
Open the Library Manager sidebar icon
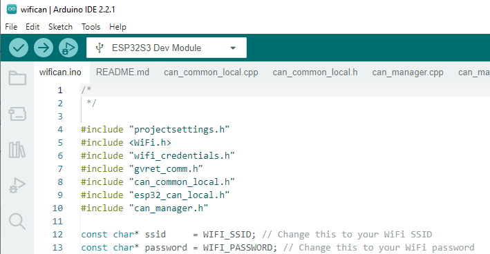coord(17,150)
